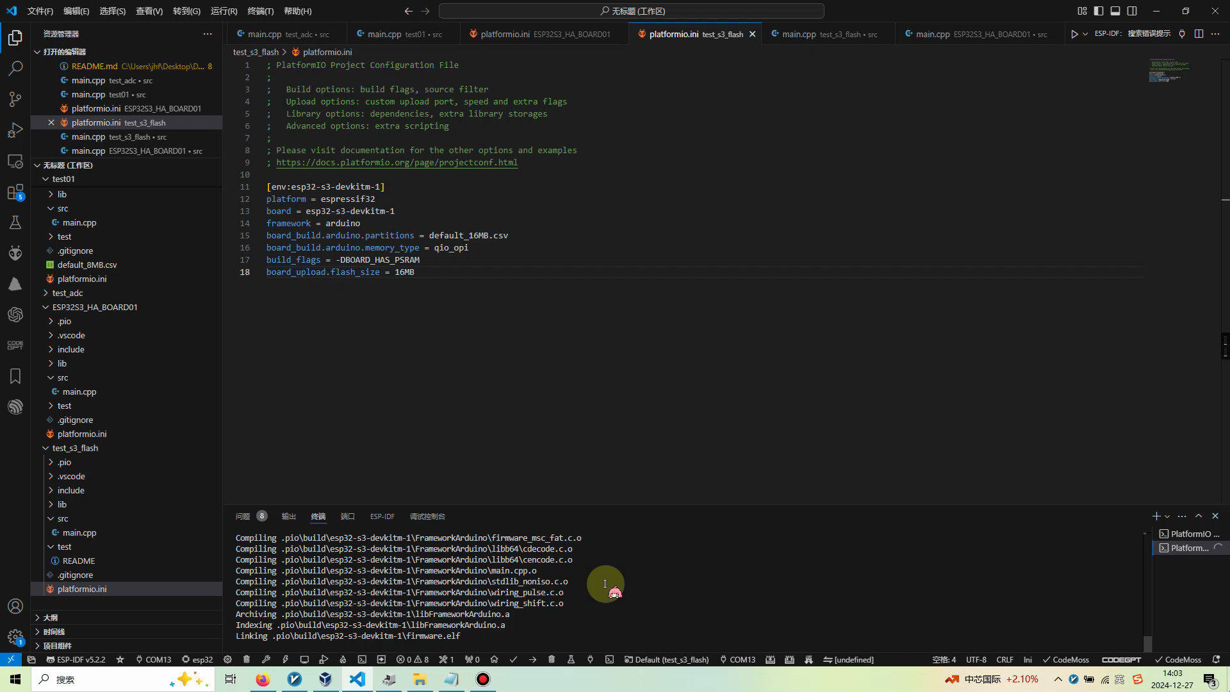
Task: Click PlatformIO Home icon in status bar
Action: [494, 659]
